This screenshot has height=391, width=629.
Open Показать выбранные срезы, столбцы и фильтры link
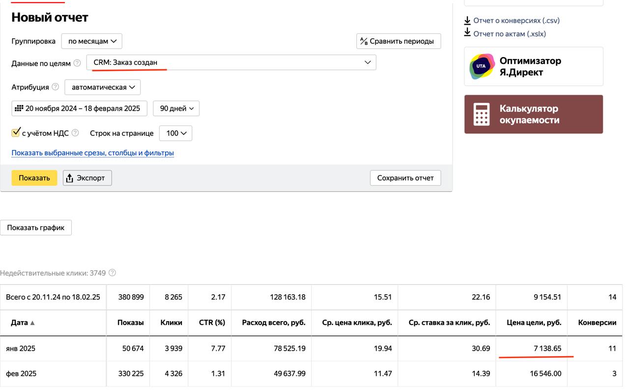pyautogui.click(x=93, y=153)
